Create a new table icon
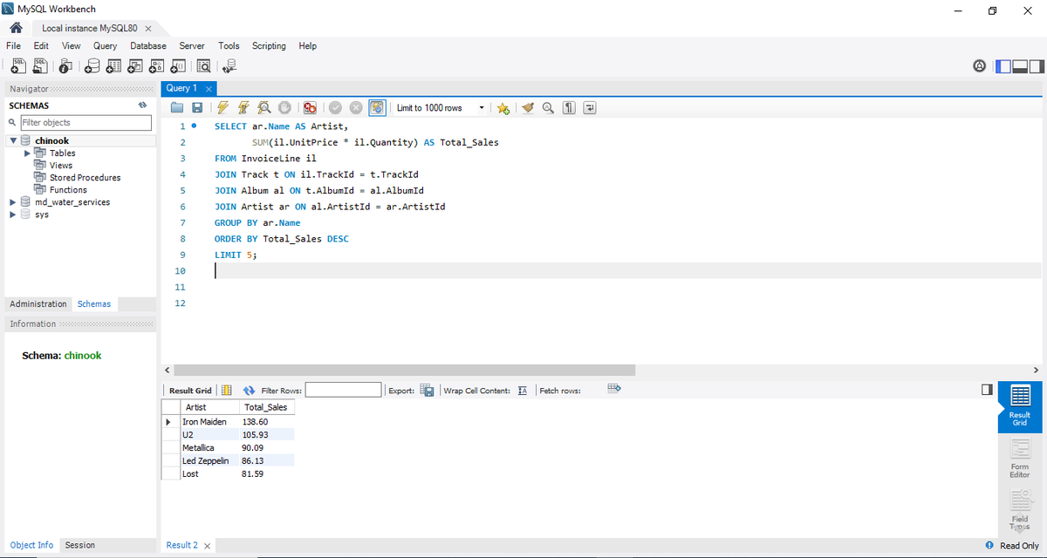The image size is (1047, 558). coord(114,66)
